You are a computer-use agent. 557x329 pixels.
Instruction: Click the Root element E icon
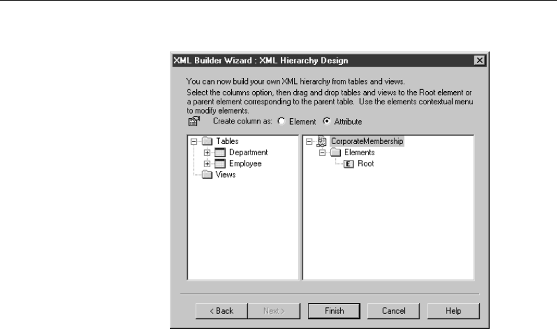pyautogui.click(x=349, y=164)
